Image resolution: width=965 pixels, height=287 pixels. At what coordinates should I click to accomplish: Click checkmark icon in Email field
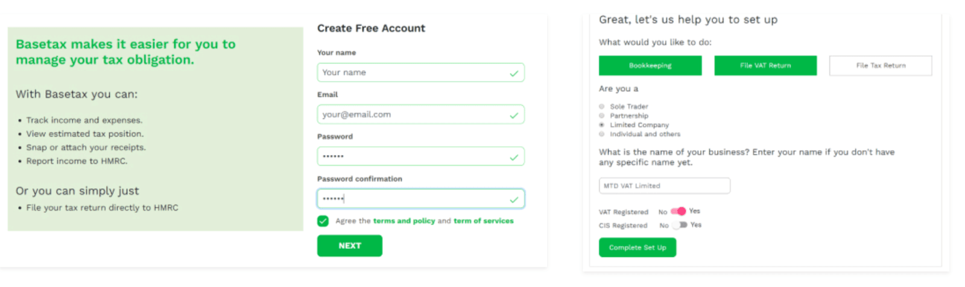click(x=514, y=115)
